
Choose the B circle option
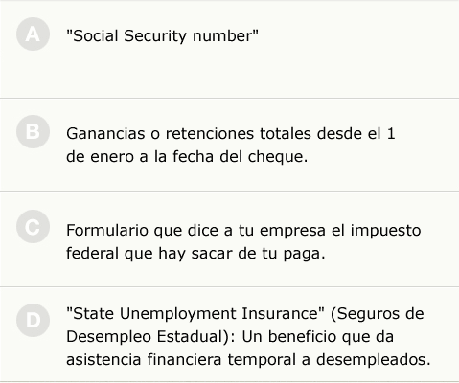33,132
